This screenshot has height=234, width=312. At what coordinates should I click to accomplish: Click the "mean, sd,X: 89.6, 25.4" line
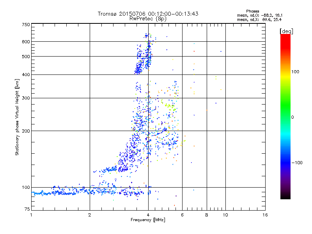pyautogui.click(x=259, y=19)
